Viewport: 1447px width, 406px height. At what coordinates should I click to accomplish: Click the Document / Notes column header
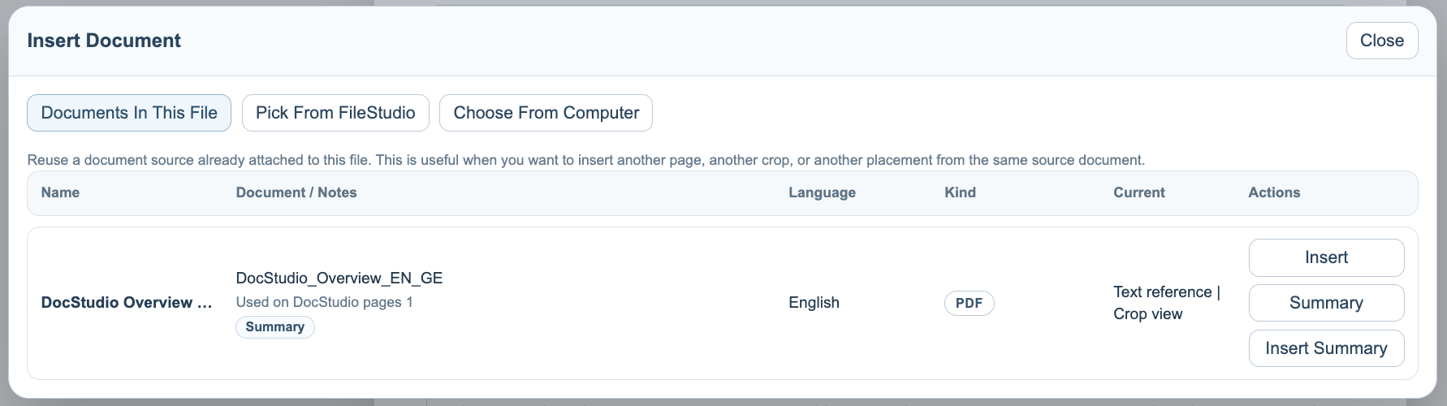(x=296, y=192)
